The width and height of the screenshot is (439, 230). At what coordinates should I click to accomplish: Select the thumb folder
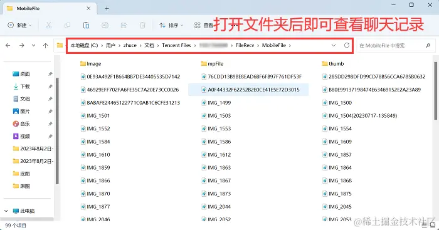333,64
